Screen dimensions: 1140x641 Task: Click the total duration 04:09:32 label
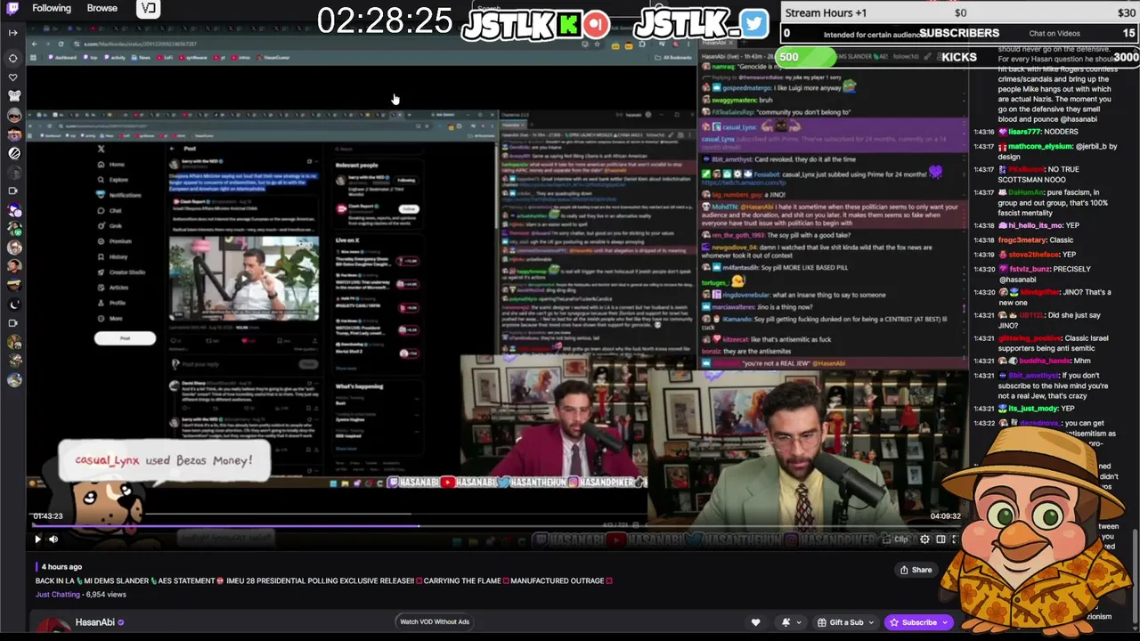946,516
